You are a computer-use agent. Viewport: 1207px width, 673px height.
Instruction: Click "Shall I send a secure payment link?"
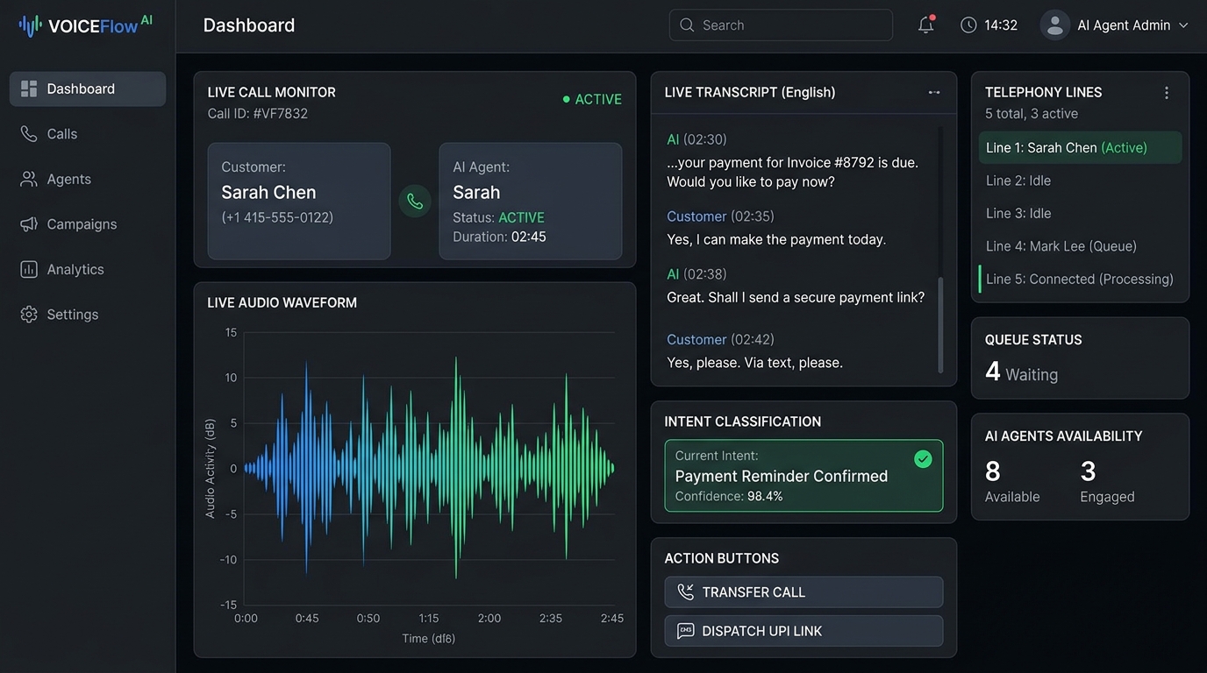click(816, 298)
